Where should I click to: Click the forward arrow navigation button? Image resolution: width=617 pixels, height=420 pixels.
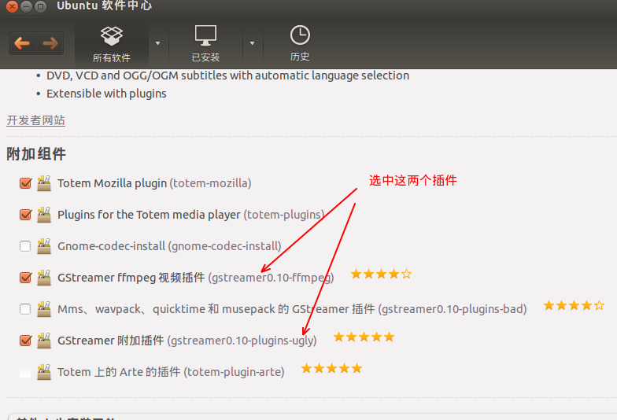[50, 42]
